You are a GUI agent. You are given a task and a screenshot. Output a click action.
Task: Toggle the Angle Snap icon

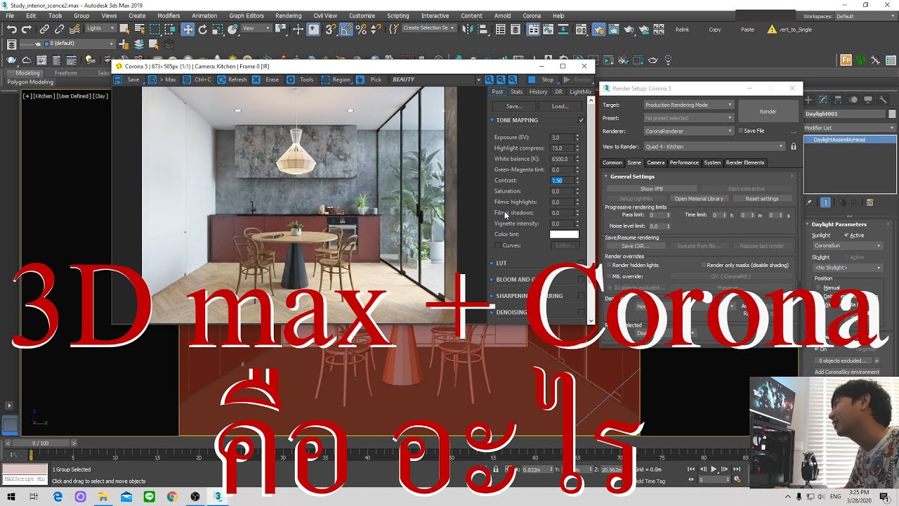point(346,29)
